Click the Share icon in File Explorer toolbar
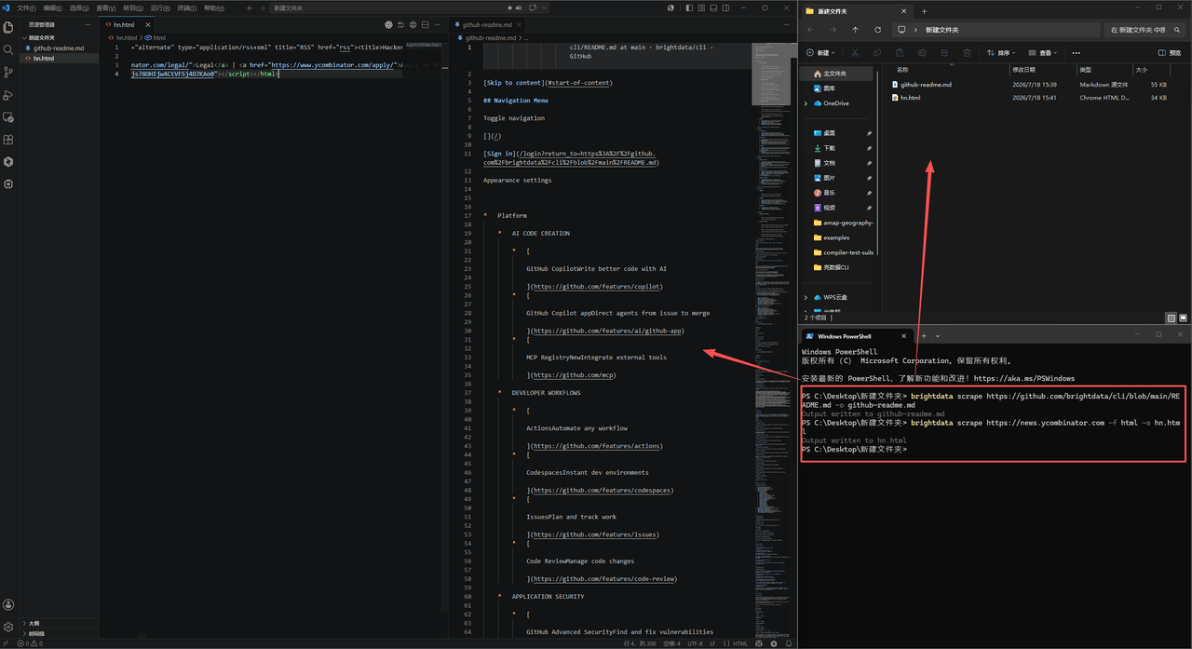 [944, 53]
